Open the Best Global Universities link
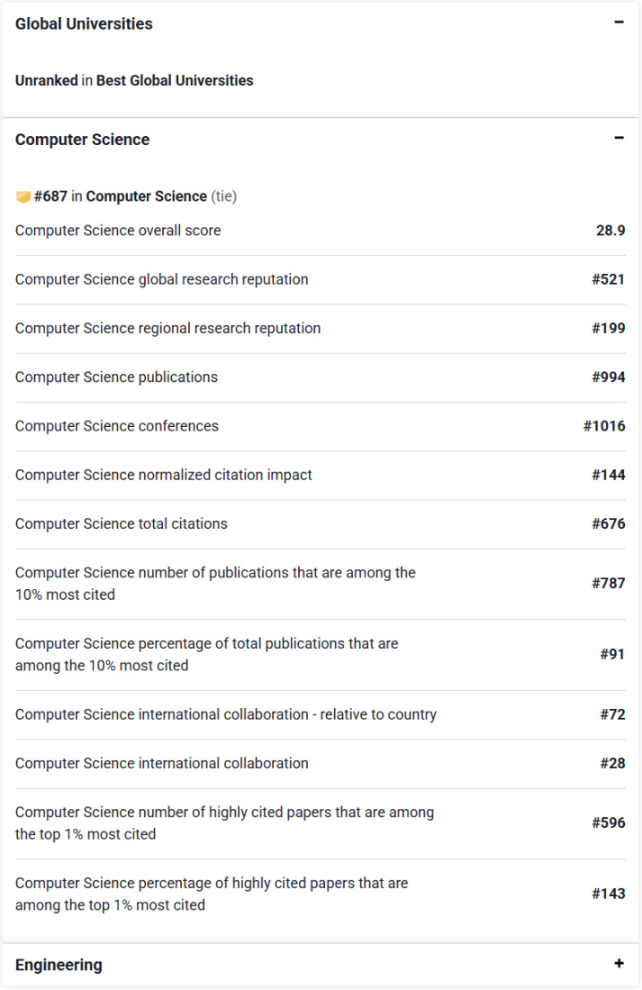Viewport: 642px width, 990px height. coord(175,80)
